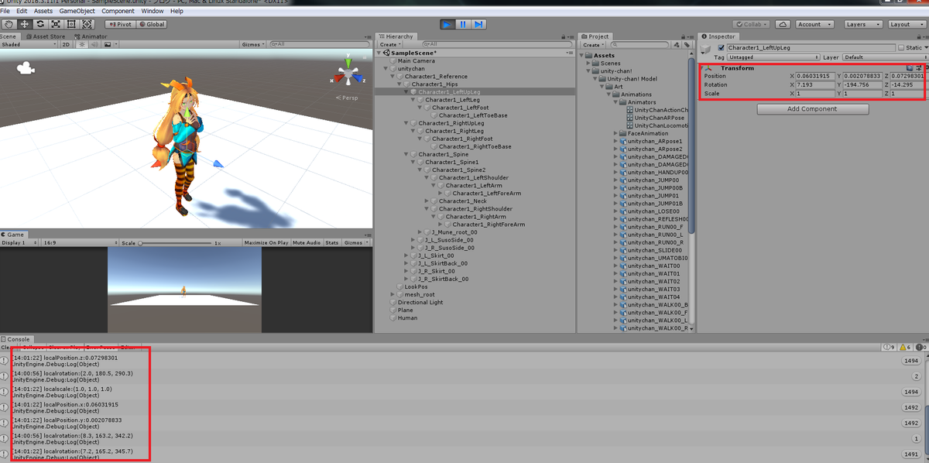Open the File menu
Screen dimensions: 929x463
tap(5, 12)
